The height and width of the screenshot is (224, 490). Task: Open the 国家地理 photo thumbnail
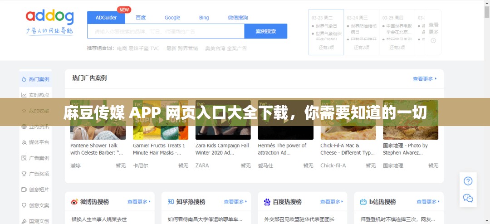pos(411,120)
